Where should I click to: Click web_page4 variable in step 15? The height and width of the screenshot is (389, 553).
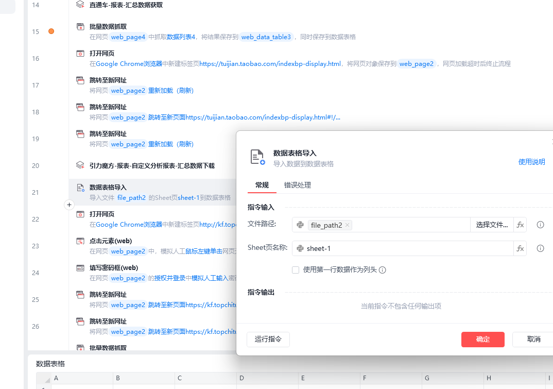click(128, 37)
